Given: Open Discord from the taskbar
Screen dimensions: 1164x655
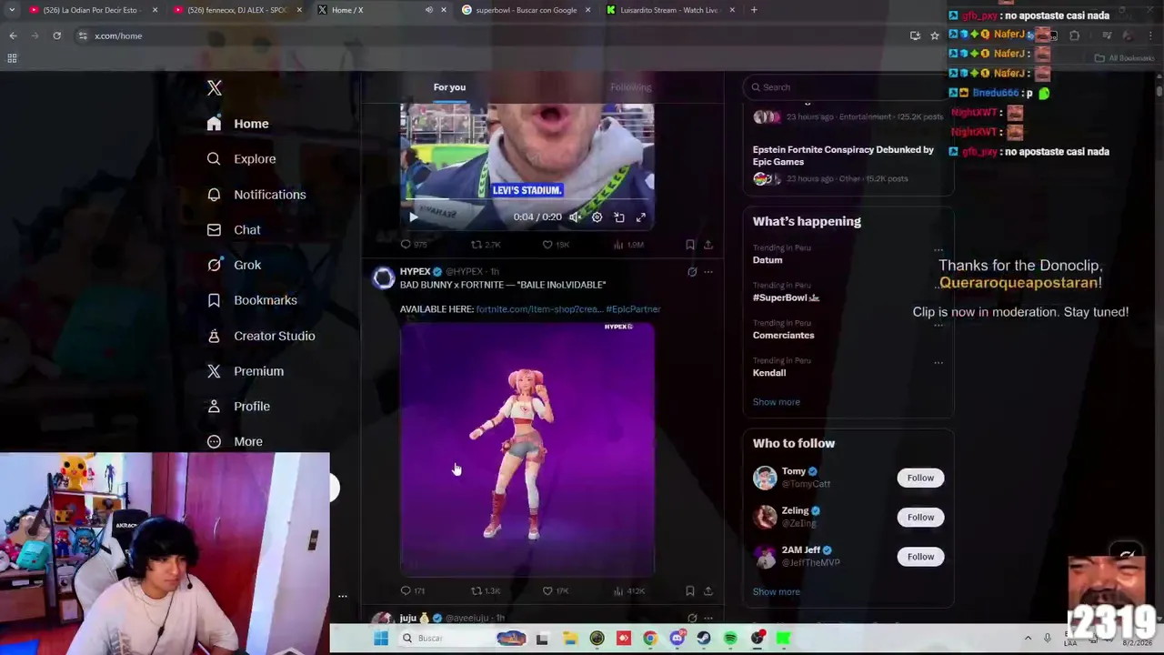Looking at the screenshot, I should pyautogui.click(x=677, y=639).
